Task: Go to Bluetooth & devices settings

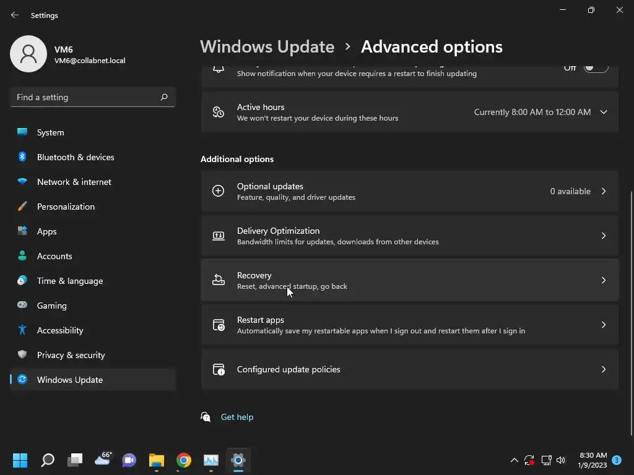Action: 93,156
